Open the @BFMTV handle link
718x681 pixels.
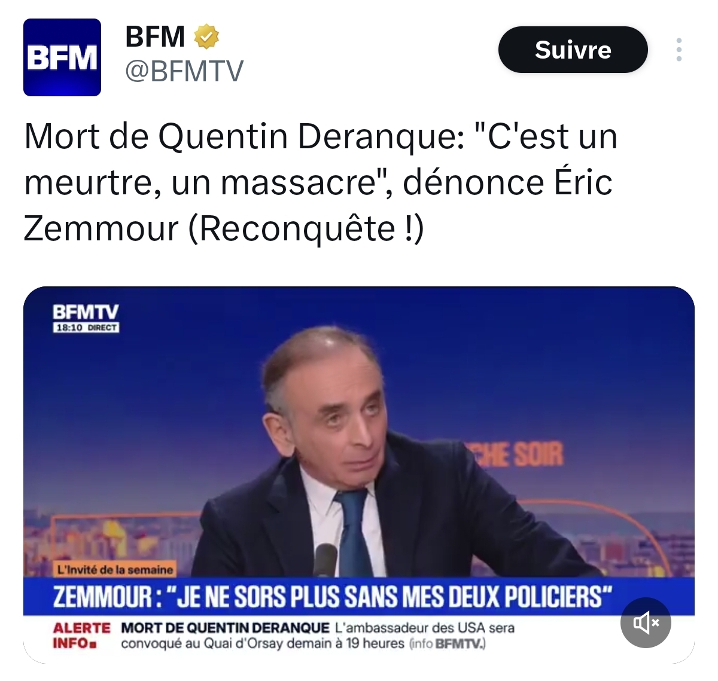click(x=184, y=72)
